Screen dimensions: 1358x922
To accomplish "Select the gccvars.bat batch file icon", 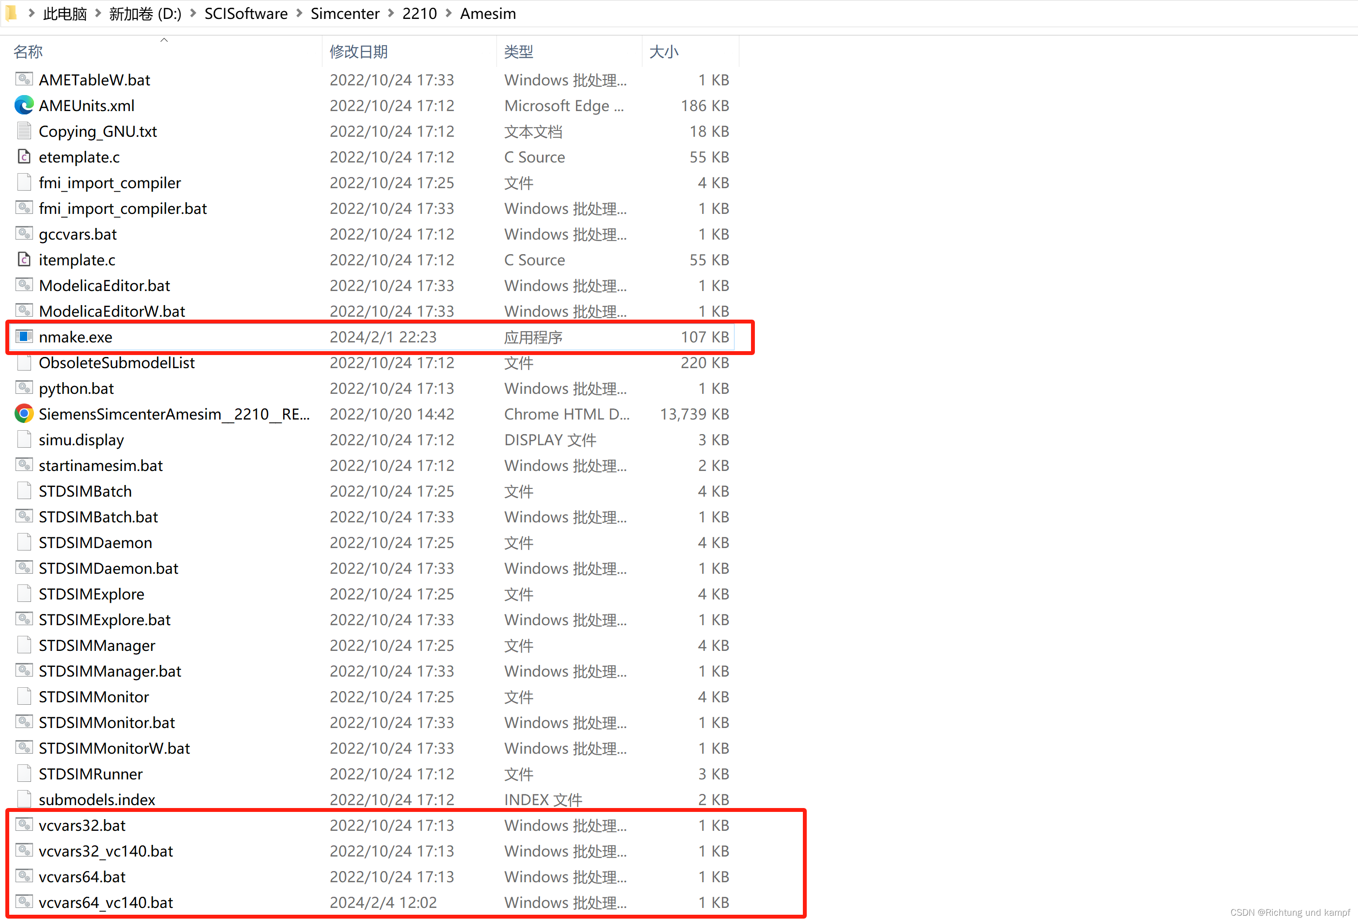I will [24, 234].
